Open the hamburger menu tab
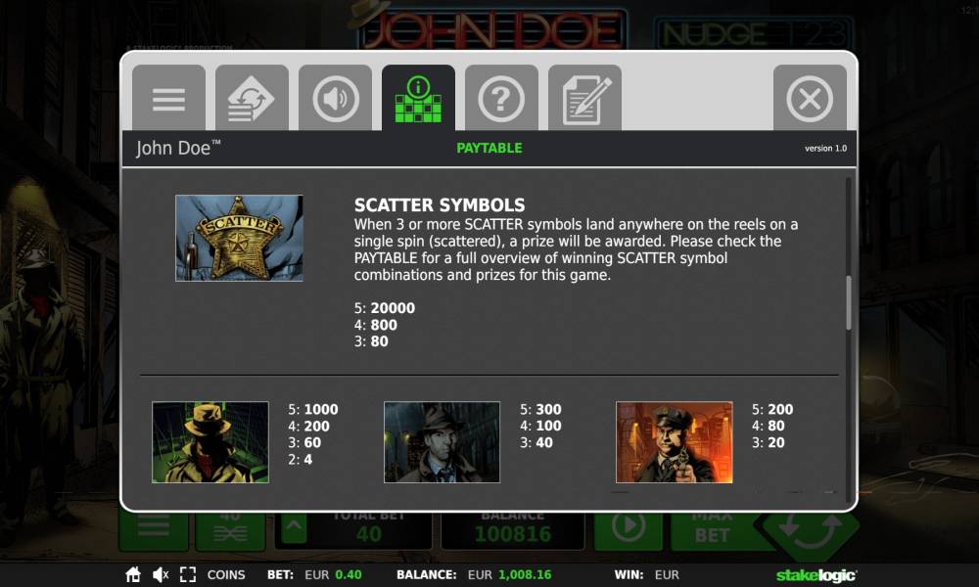 coord(168,98)
